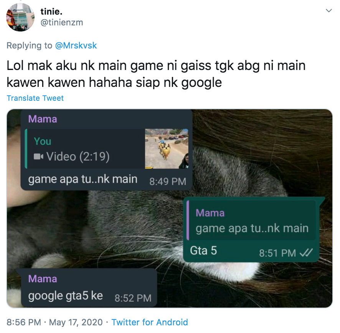Viewport: 340px width, 333px height.
Task: Click the video camera icon beside Video (2:19)
Action: (38, 157)
